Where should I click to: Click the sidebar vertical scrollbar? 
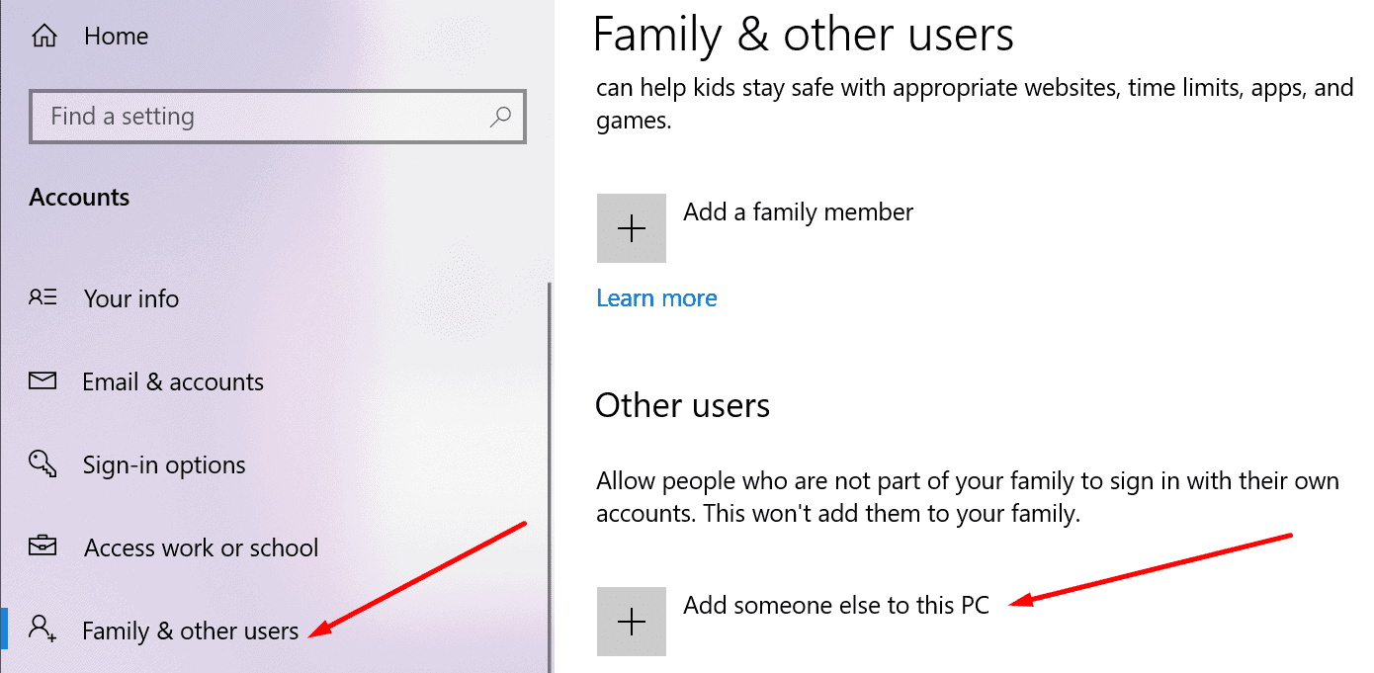549,474
